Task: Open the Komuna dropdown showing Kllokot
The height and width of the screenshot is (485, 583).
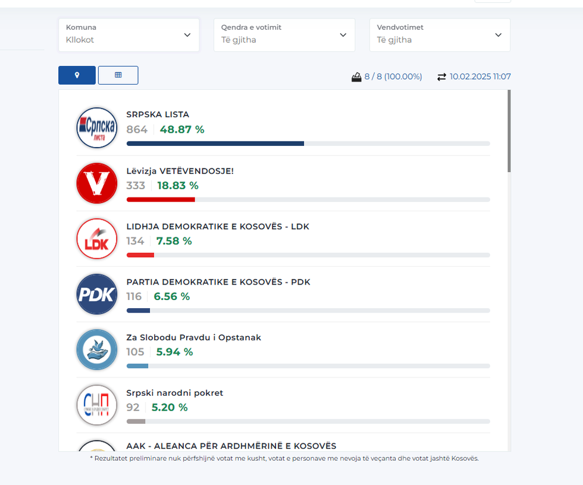Action: [128, 35]
